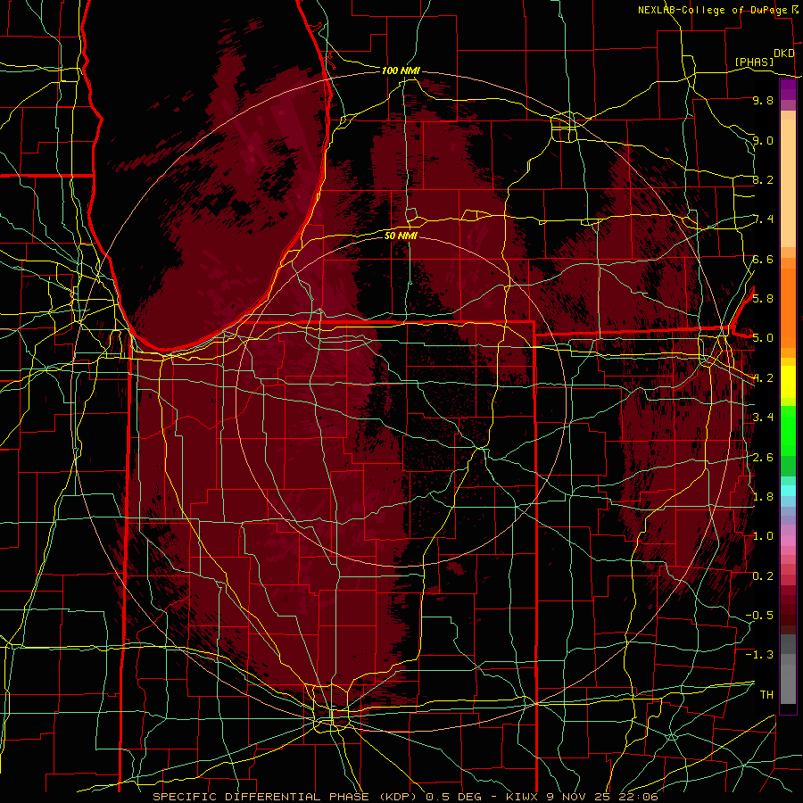Pick the purple segment atop the color bar
The image size is (803, 803).
(788, 90)
